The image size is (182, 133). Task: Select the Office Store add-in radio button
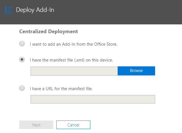(22, 44)
